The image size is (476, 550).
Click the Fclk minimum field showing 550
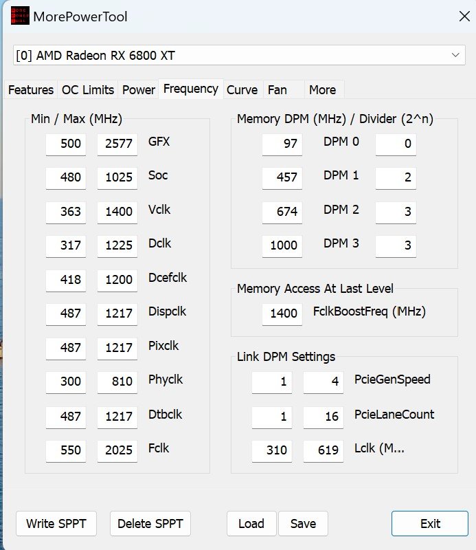[x=66, y=450]
